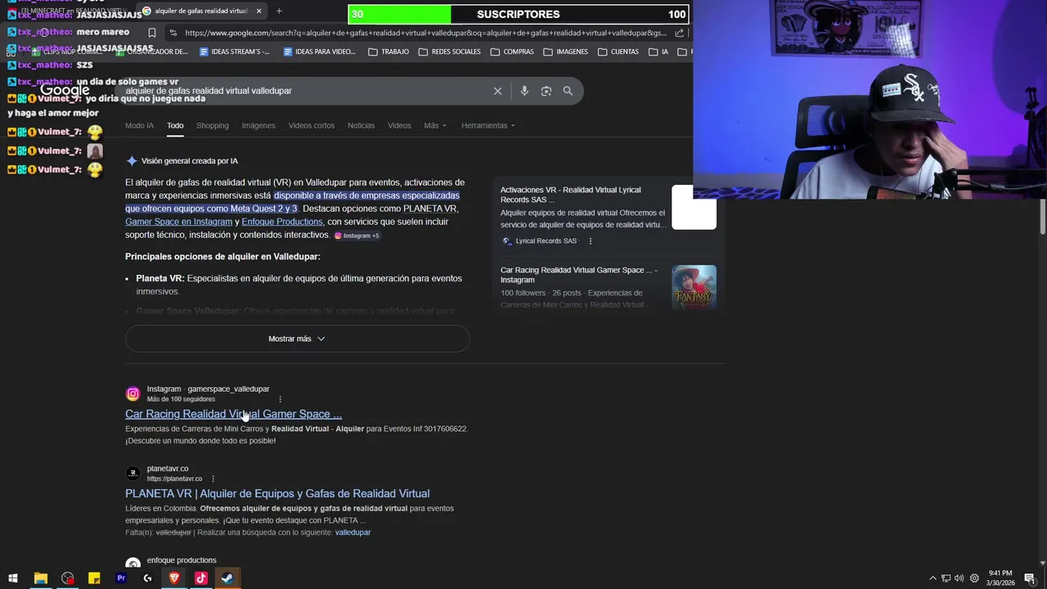The height and width of the screenshot is (589, 1047).
Task: Open PLANETA VR Alquiler de Equipos result
Action: (x=277, y=493)
